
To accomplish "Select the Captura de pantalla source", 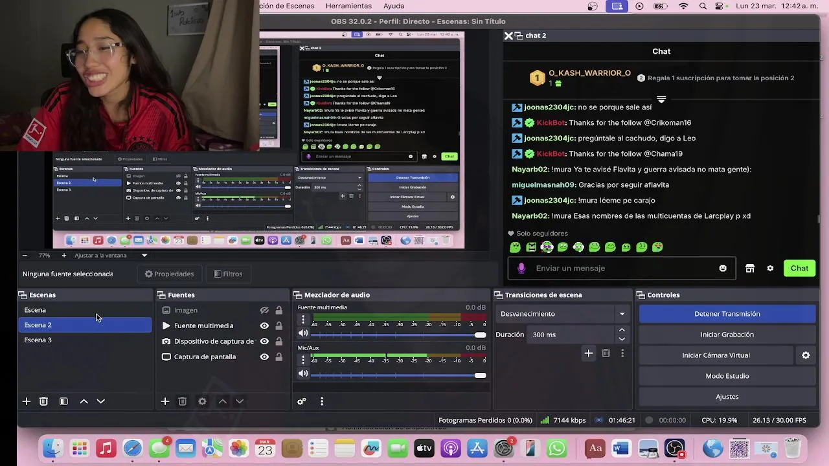I will [x=205, y=357].
